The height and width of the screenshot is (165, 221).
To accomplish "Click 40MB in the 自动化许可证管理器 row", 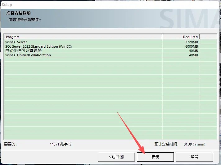I will [x=193, y=51].
